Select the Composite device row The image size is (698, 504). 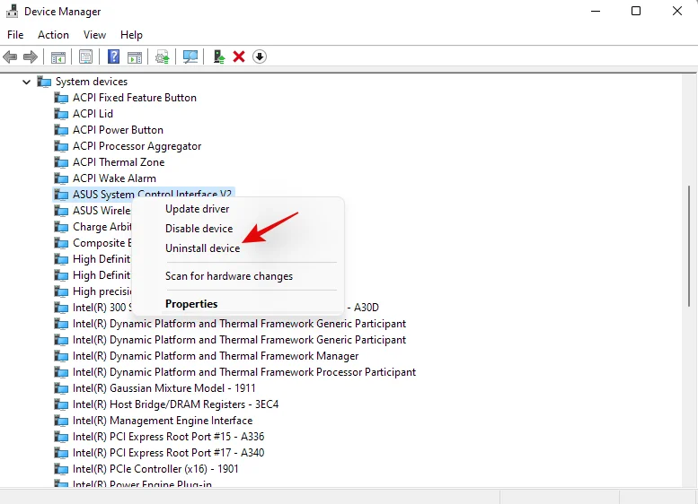102,243
